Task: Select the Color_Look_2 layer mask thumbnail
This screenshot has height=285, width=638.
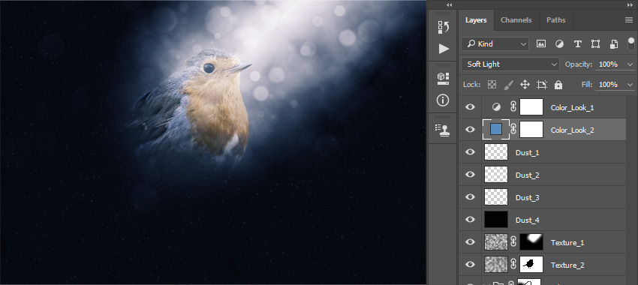Action: pos(531,130)
